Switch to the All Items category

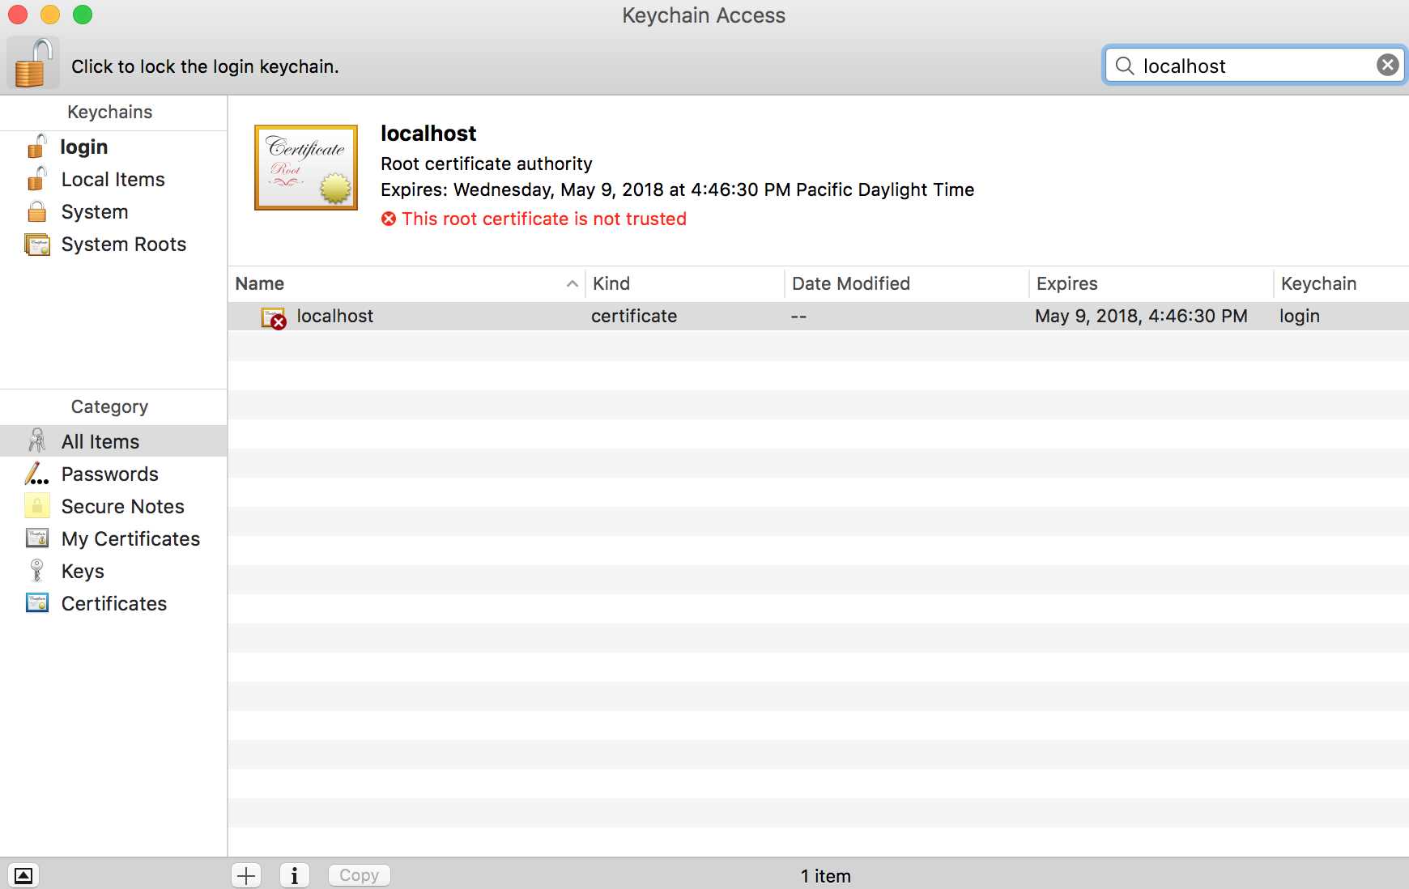pos(100,441)
